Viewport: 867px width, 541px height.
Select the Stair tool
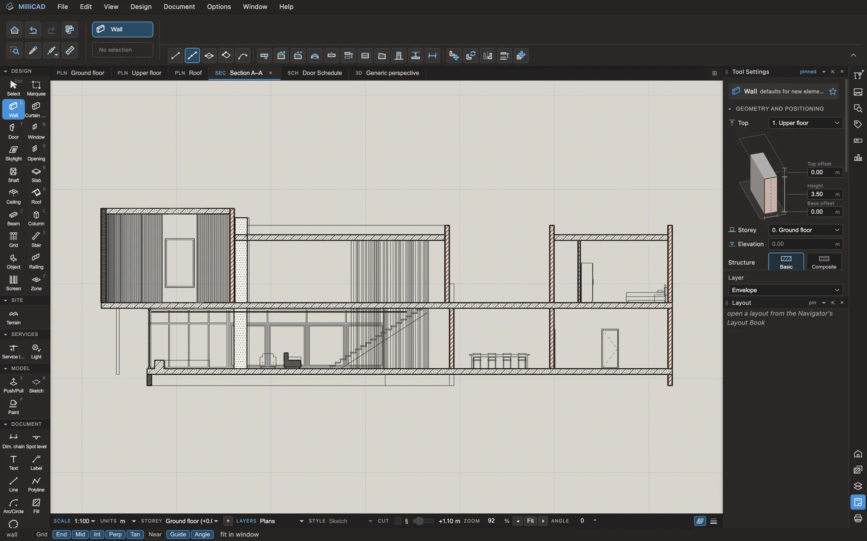click(36, 239)
